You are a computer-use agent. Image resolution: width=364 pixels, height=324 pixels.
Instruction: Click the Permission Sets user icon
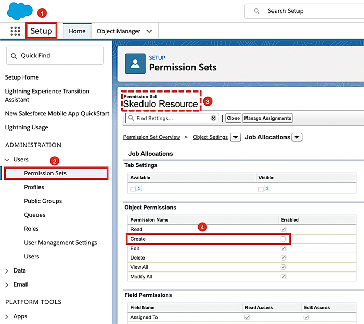(x=135, y=63)
